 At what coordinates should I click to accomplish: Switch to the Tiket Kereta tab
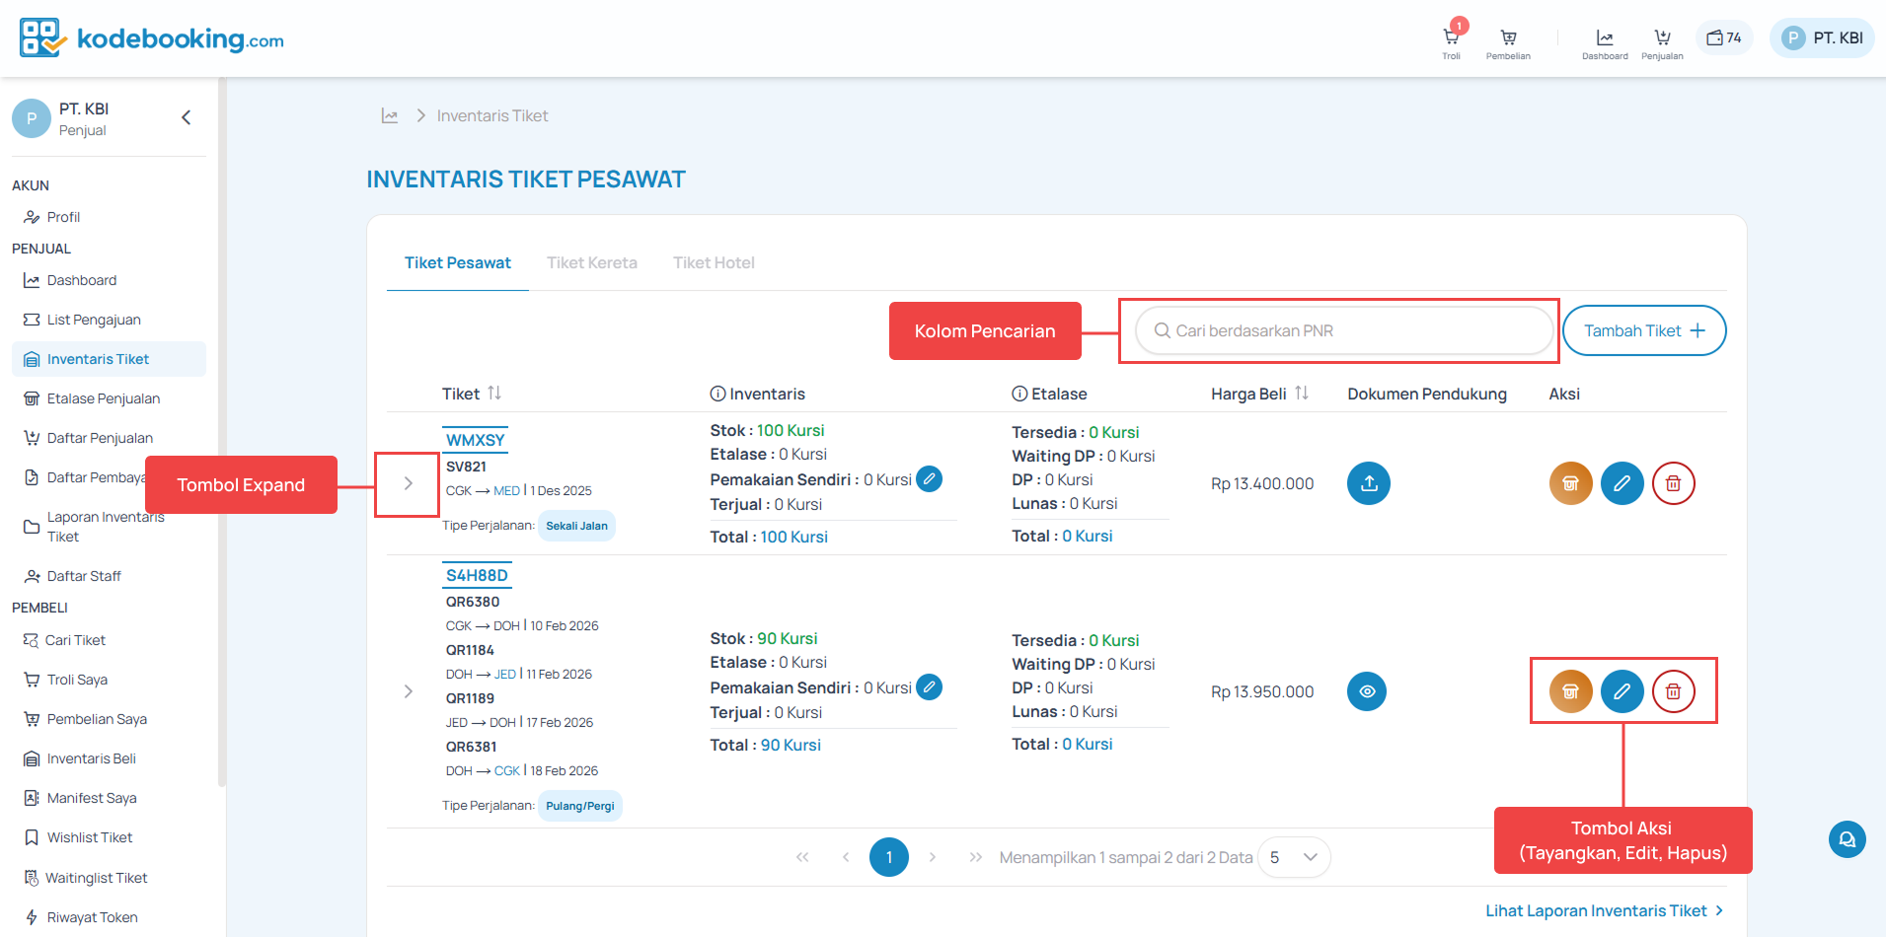click(x=592, y=262)
